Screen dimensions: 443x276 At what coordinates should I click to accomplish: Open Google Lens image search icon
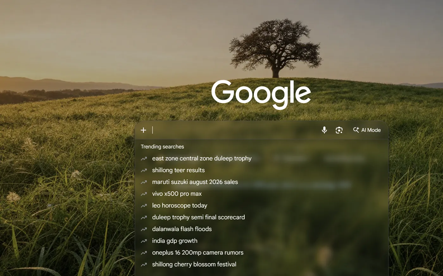click(339, 130)
